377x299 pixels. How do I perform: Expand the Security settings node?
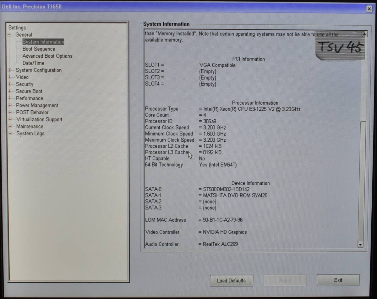point(9,84)
